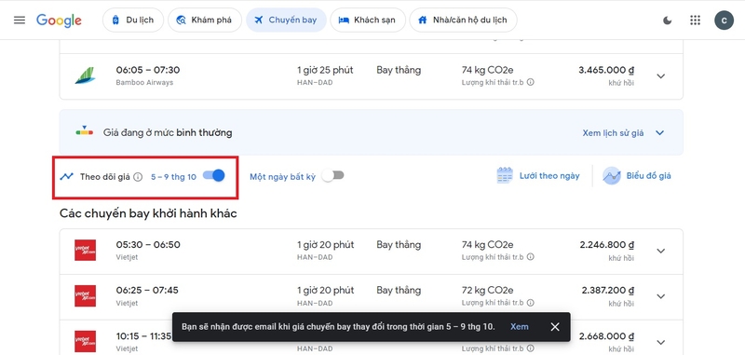Click info icon beside Theo dõi giá
Screen dimensions: 745x355
pos(138,177)
